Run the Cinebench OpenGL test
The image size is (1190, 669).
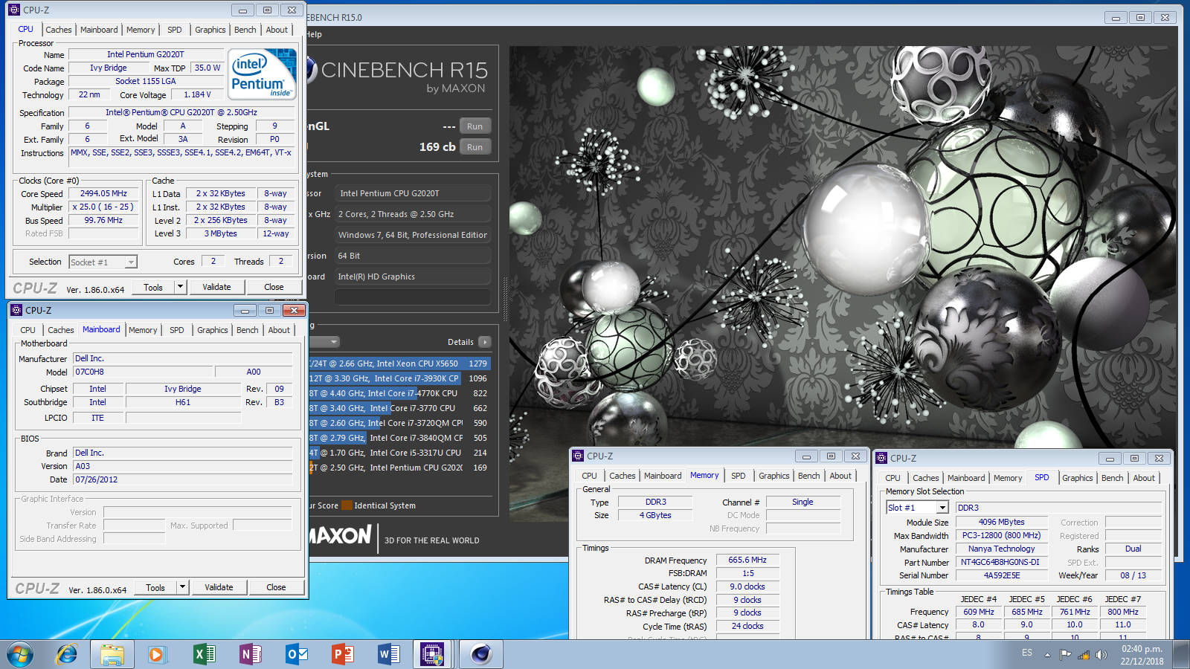pyautogui.click(x=475, y=126)
